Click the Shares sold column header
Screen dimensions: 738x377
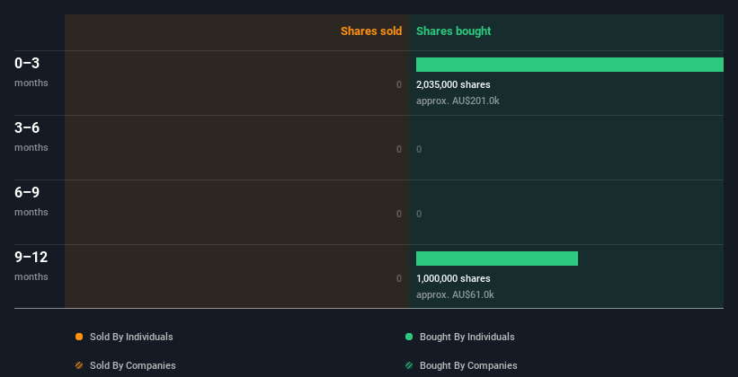point(371,31)
